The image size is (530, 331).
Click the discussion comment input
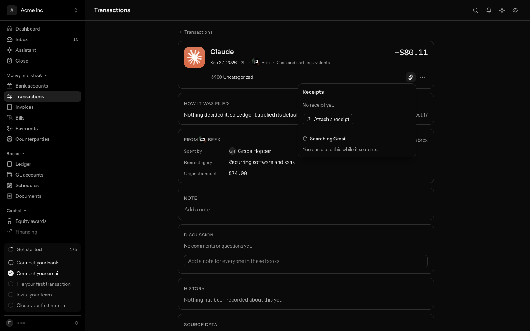click(x=305, y=261)
